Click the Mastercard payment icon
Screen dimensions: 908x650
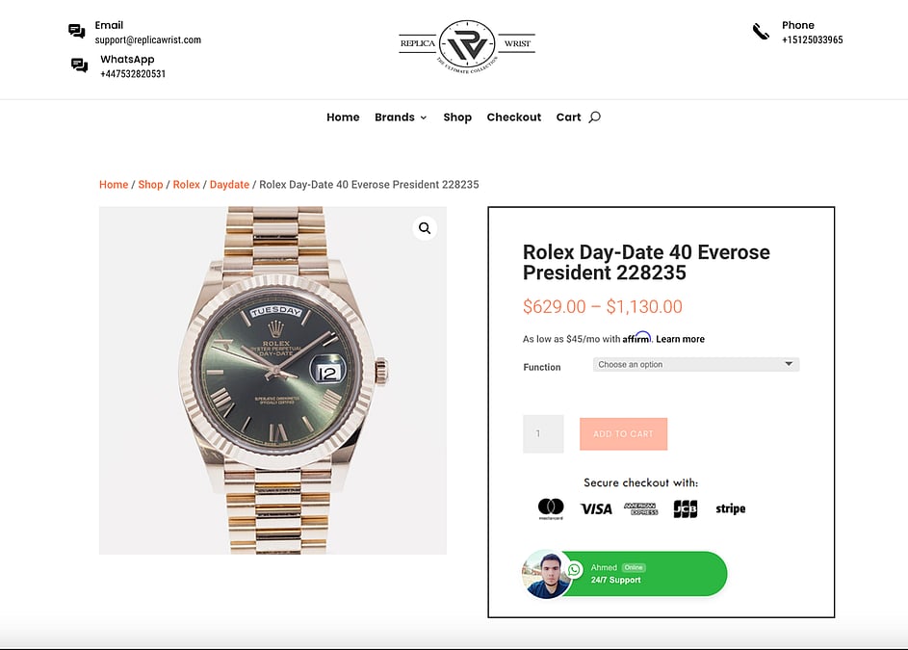[550, 508]
